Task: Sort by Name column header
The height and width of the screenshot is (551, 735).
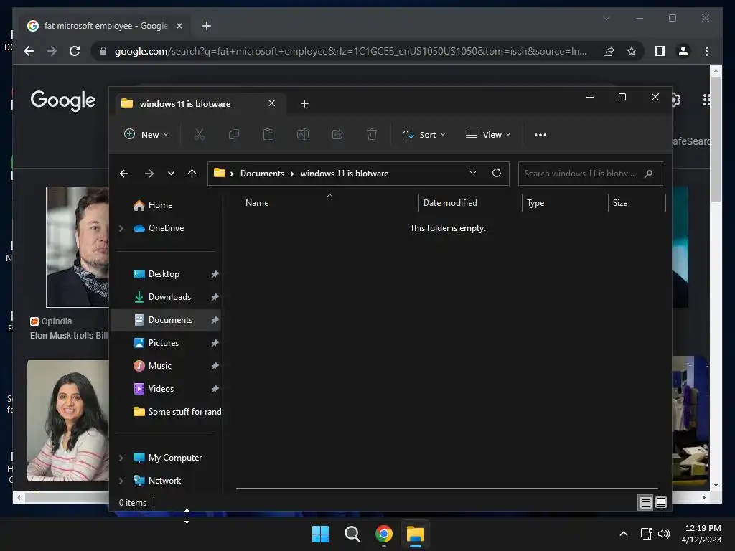Action: coord(257,203)
